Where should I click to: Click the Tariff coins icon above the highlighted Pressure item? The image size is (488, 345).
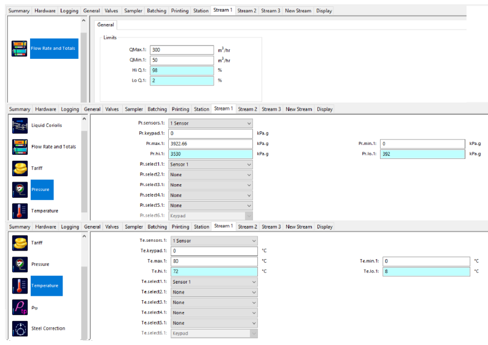point(20,168)
